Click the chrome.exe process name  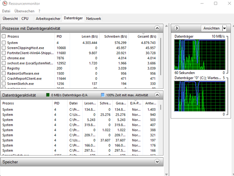click(16, 58)
